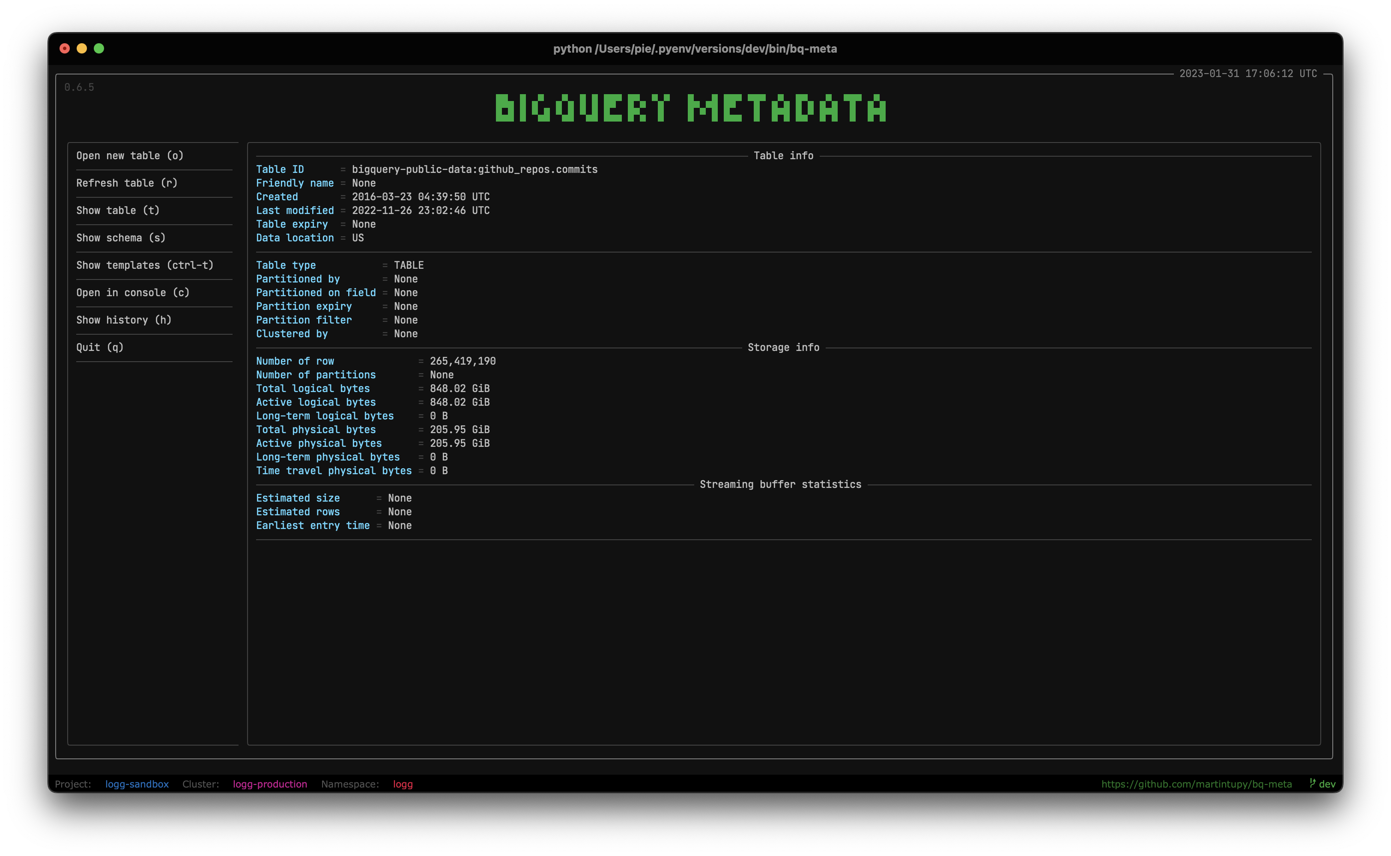Close the terminal window with red button
The width and height of the screenshot is (1391, 856).
(x=65, y=49)
